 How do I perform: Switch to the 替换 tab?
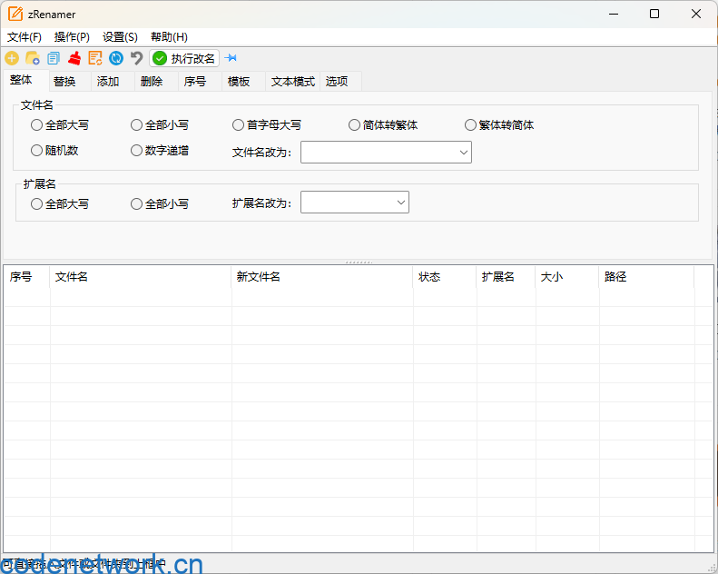point(70,82)
